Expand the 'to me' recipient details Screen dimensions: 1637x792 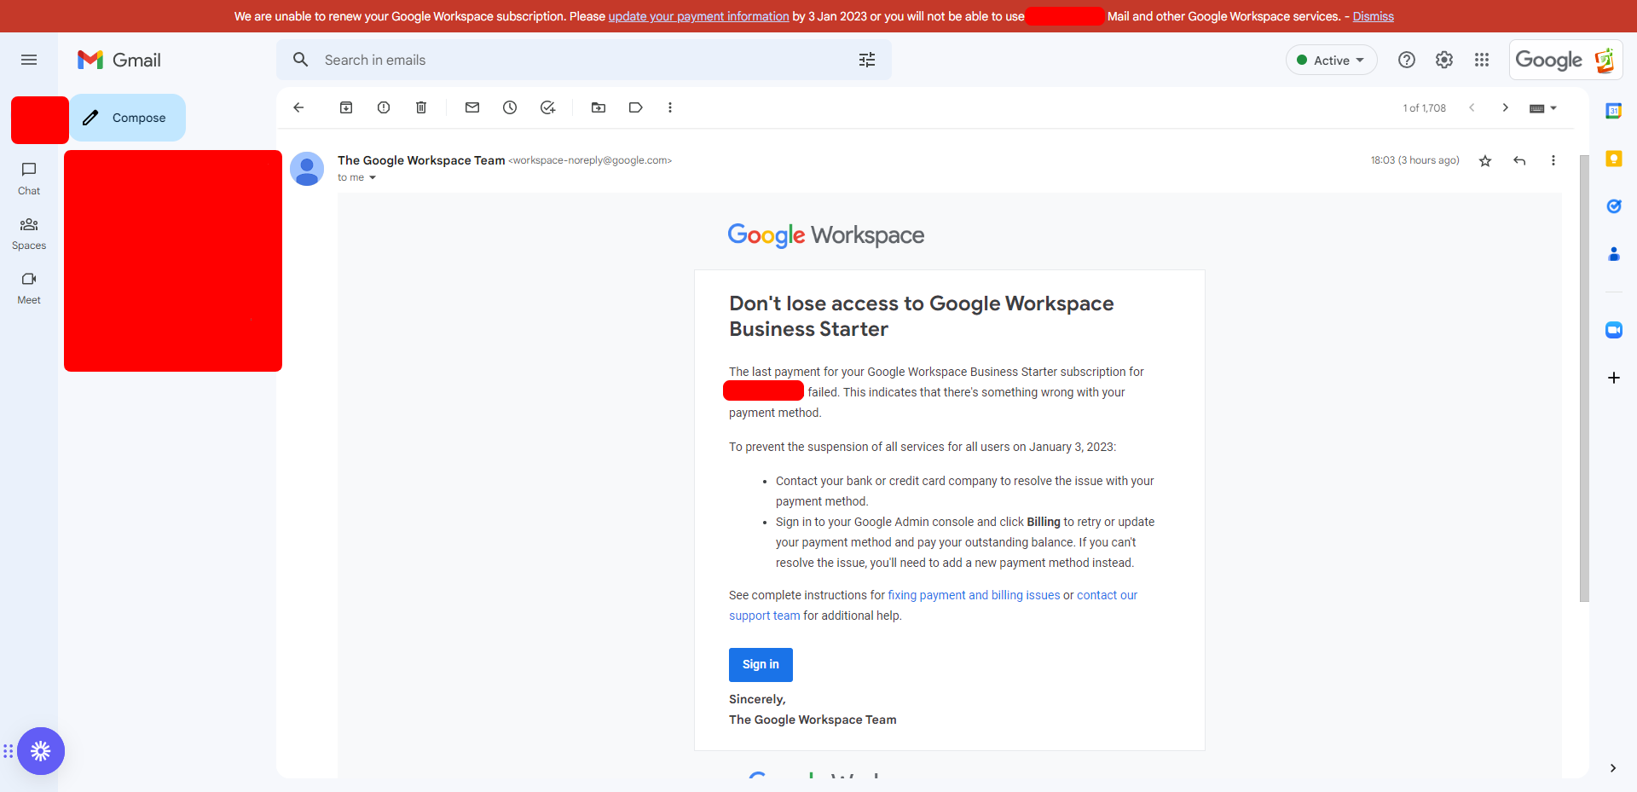(x=373, y=178)
